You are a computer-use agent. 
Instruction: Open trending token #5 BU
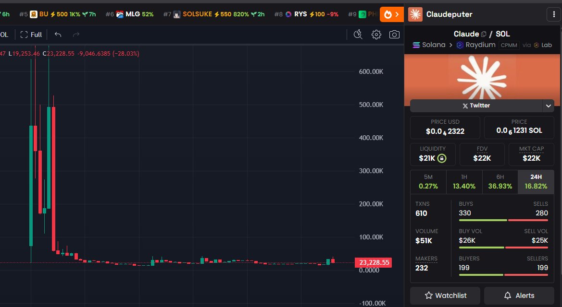(58, 14)
